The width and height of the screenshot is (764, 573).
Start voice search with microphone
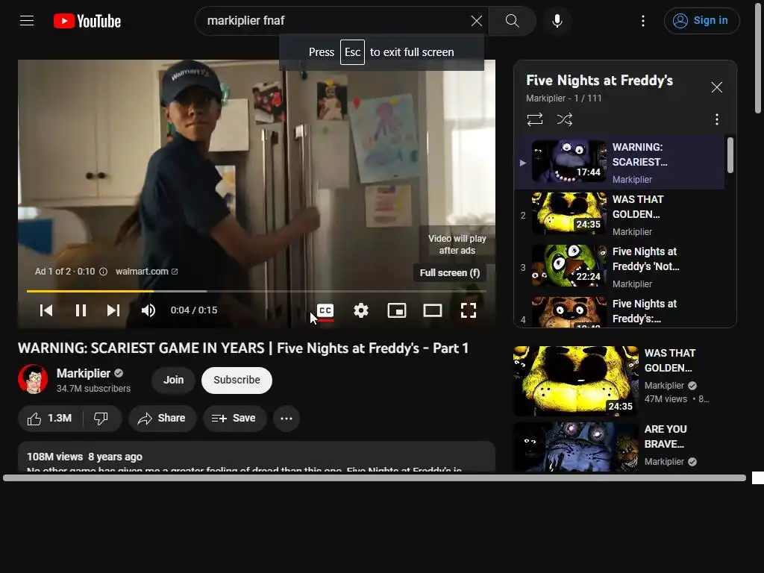point(557,20)
